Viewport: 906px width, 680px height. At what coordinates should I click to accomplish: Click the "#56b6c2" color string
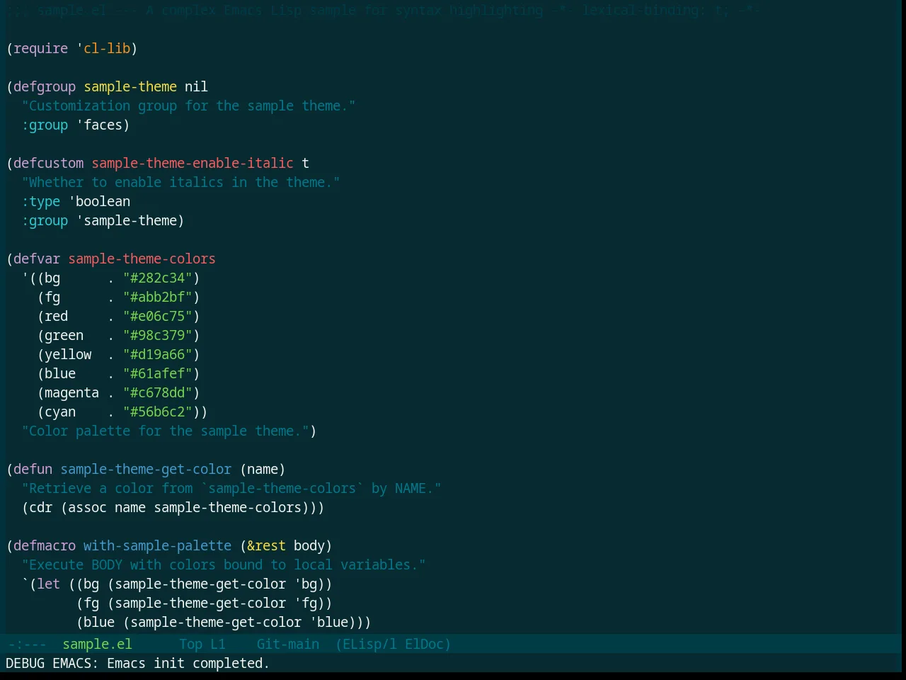coord(157,412)
